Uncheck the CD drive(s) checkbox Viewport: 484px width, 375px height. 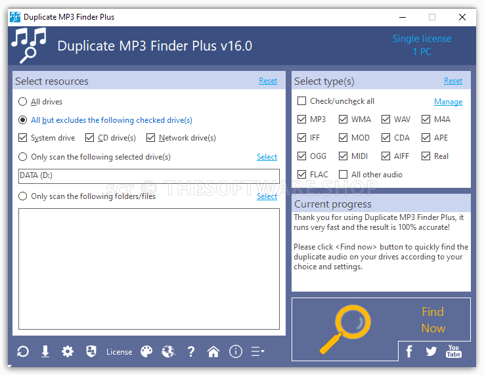(x=89, y=138)
